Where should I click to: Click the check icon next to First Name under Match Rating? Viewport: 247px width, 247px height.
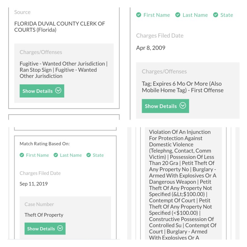click(x=22, y=155)
